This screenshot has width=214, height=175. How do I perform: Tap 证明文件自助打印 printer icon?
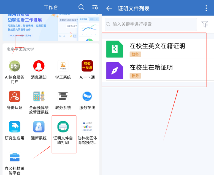pos(63,127)
